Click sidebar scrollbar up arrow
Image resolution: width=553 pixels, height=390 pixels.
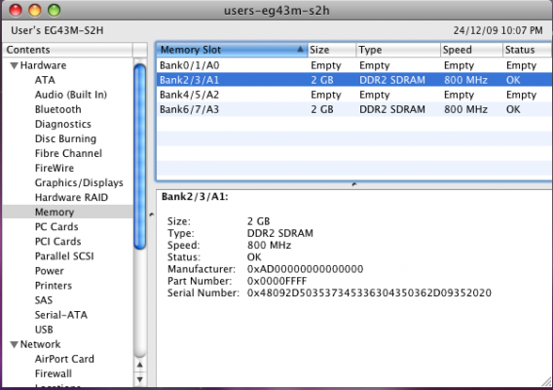click(x=140, y=365)
